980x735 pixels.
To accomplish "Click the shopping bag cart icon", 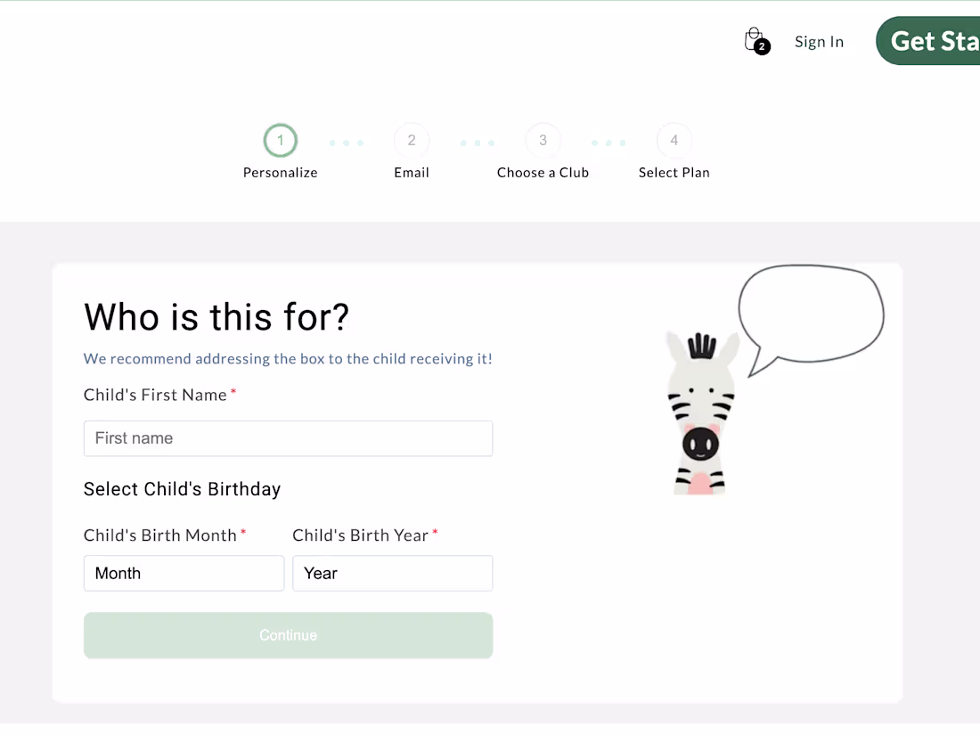I will pos(755,39).
